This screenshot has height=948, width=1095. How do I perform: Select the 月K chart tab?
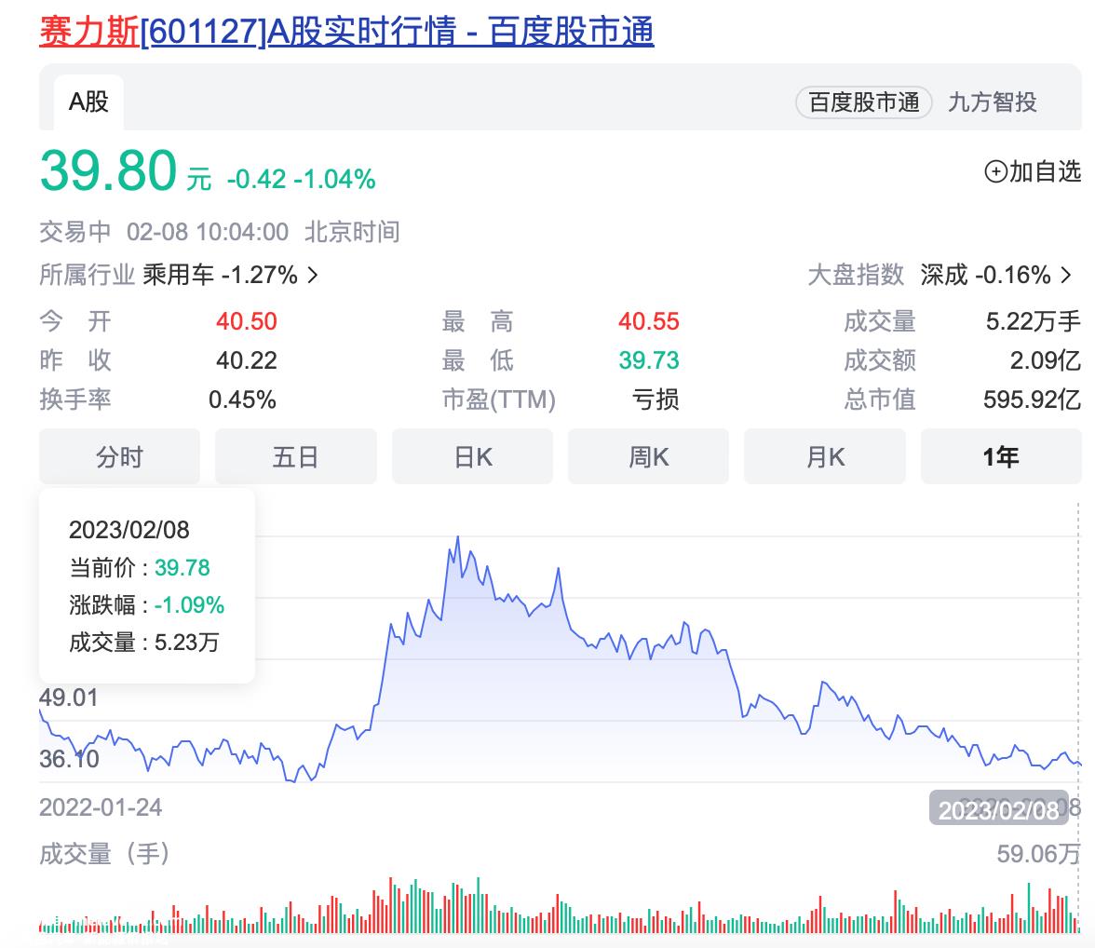tap(825, 457)
